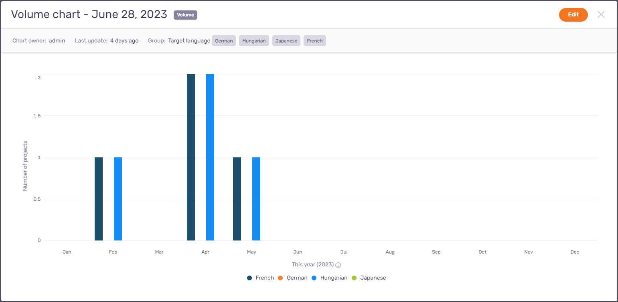Click the info icon beside This year (2023)
The height and width of the screenshot is (302, 618).
(338, 265)
